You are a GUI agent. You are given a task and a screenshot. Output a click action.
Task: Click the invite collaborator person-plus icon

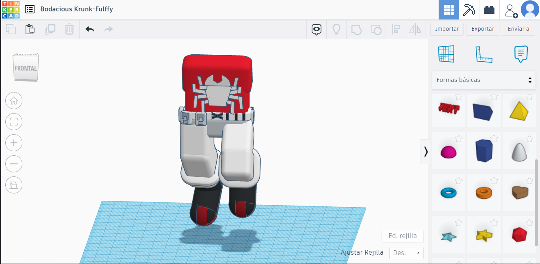click(511, 10)
